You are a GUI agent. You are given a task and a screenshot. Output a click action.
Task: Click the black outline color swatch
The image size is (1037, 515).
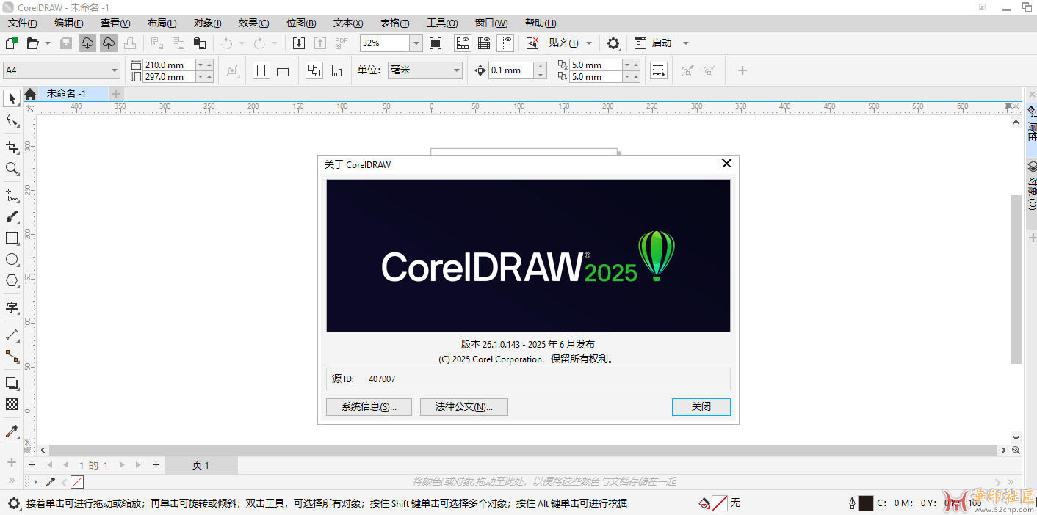coord(866,503)
